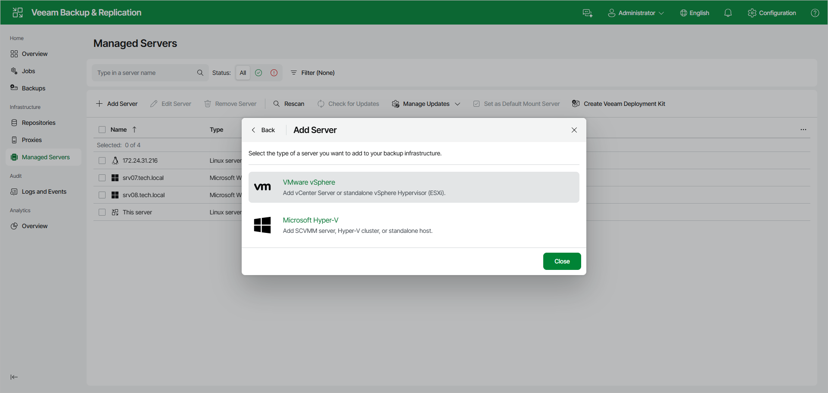This screenshot has width=828, height=393.
Task: Open the Jobs section
Action: tap(44, 71)
